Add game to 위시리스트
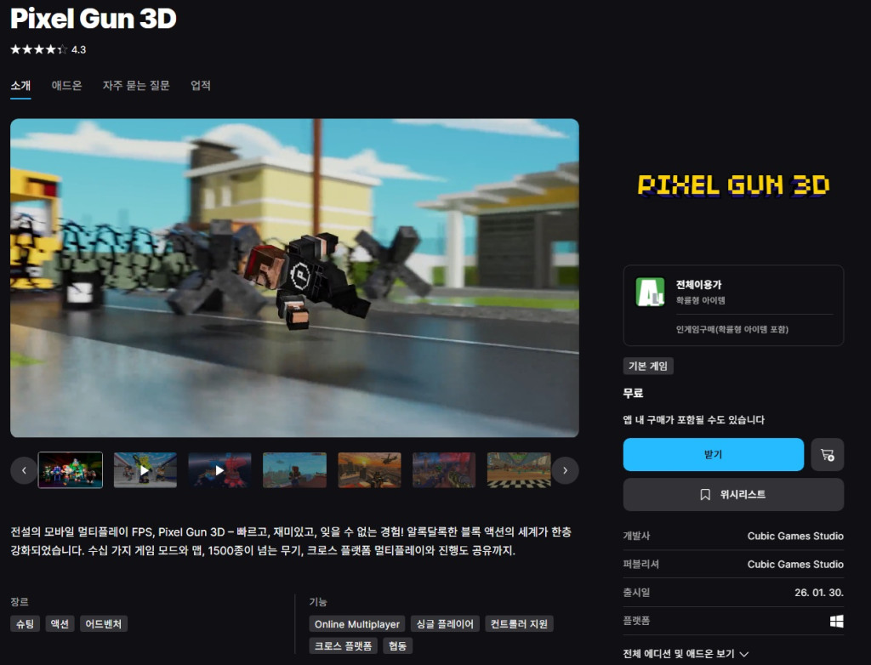The width and height of the screenshot is (871, 665). (733, 494)
